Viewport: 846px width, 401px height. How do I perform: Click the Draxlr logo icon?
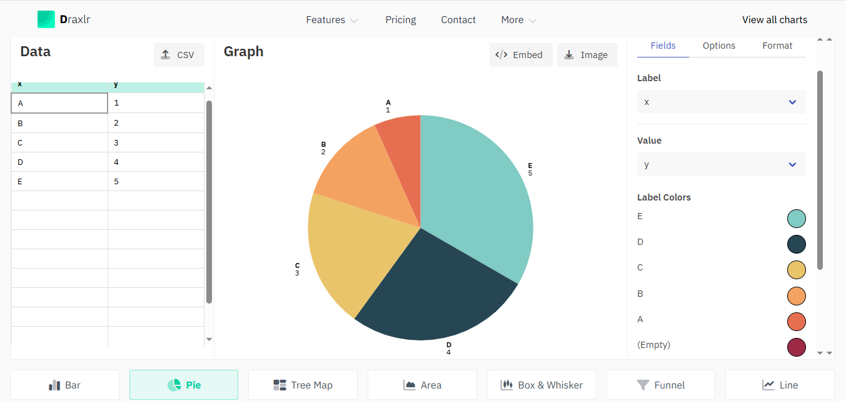pos(46,19)
